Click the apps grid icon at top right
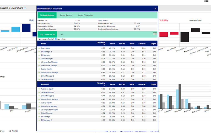 click(x=206, y=1)
